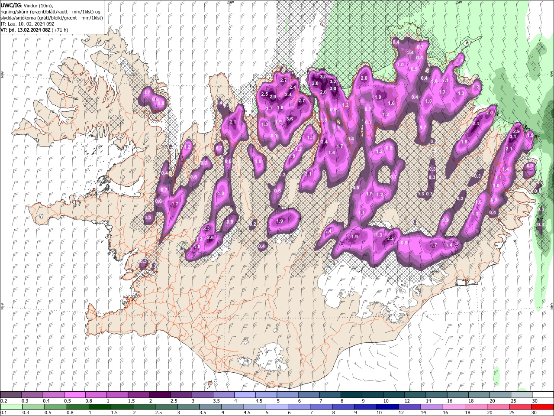
Task: Click the '3.2' snowfall value on the map
Action: (333, 81)
